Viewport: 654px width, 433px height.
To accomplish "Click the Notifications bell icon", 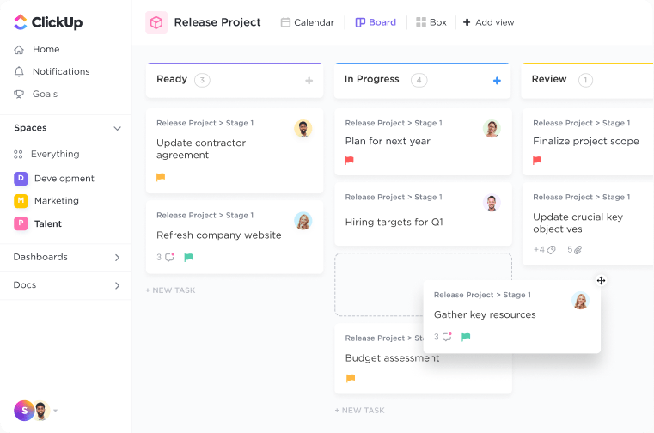I will point(19,72).
